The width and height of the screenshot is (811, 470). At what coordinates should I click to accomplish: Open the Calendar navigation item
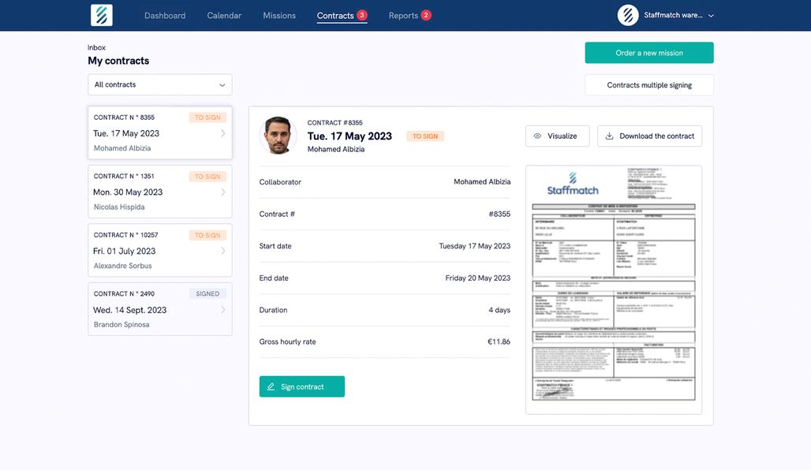[224, 15]
